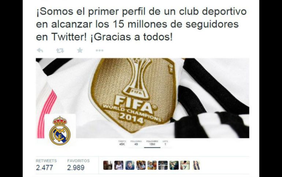Open the more options ellipsis icon
The height and width of the screenshot is (177, 282).
[100, 50]
